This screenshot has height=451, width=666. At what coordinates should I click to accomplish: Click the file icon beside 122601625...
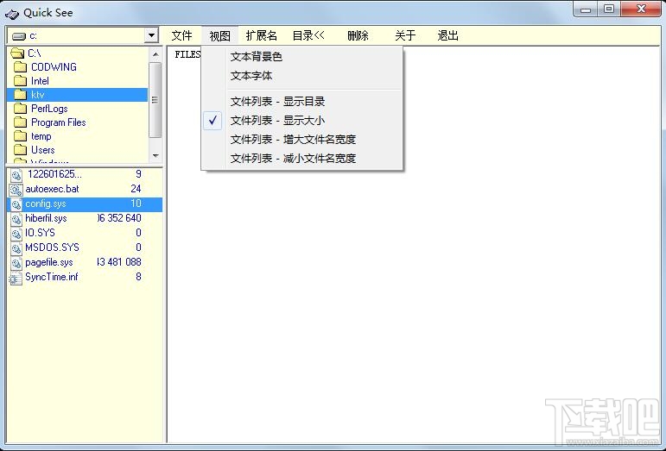[16, 175]
